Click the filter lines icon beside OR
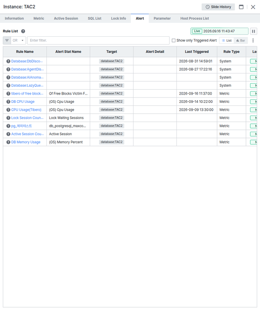 pyautogui.click(x=7, y=40)
